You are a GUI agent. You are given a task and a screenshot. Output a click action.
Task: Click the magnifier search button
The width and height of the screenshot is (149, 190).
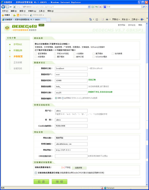pos(144,7)
